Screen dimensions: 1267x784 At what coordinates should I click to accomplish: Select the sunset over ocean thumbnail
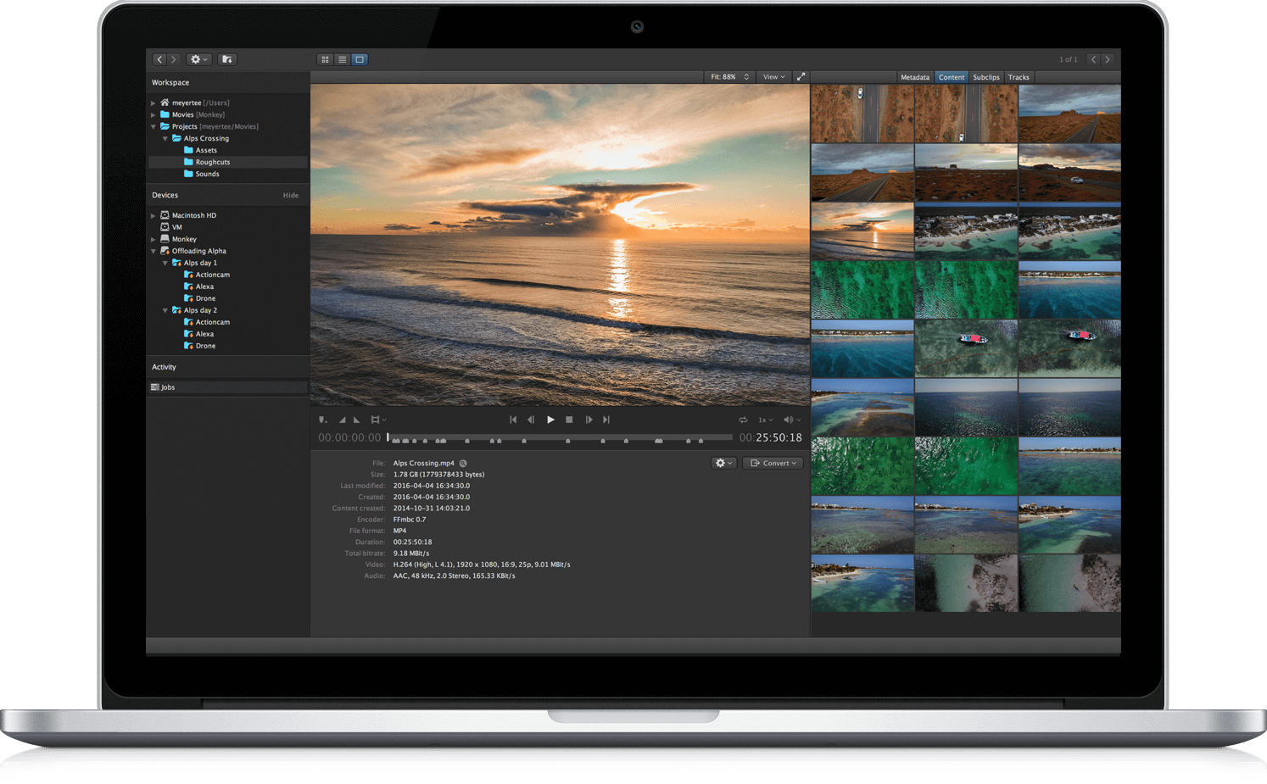[x=862, y=231]
